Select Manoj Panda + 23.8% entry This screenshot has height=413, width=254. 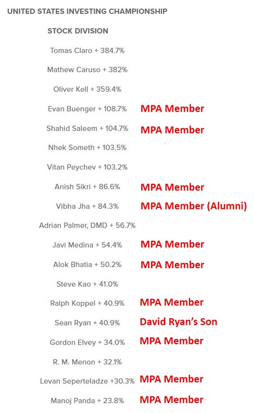coord(87,401)
